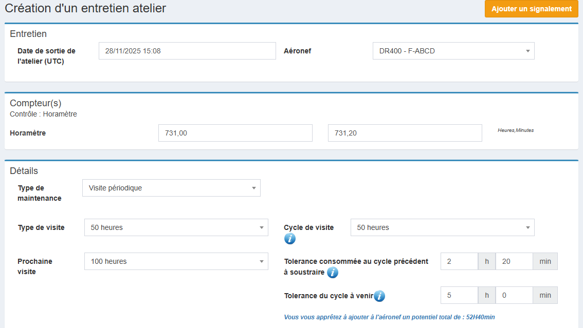Click the Tolerance du cycle à venir hours field

coord(459,295)
